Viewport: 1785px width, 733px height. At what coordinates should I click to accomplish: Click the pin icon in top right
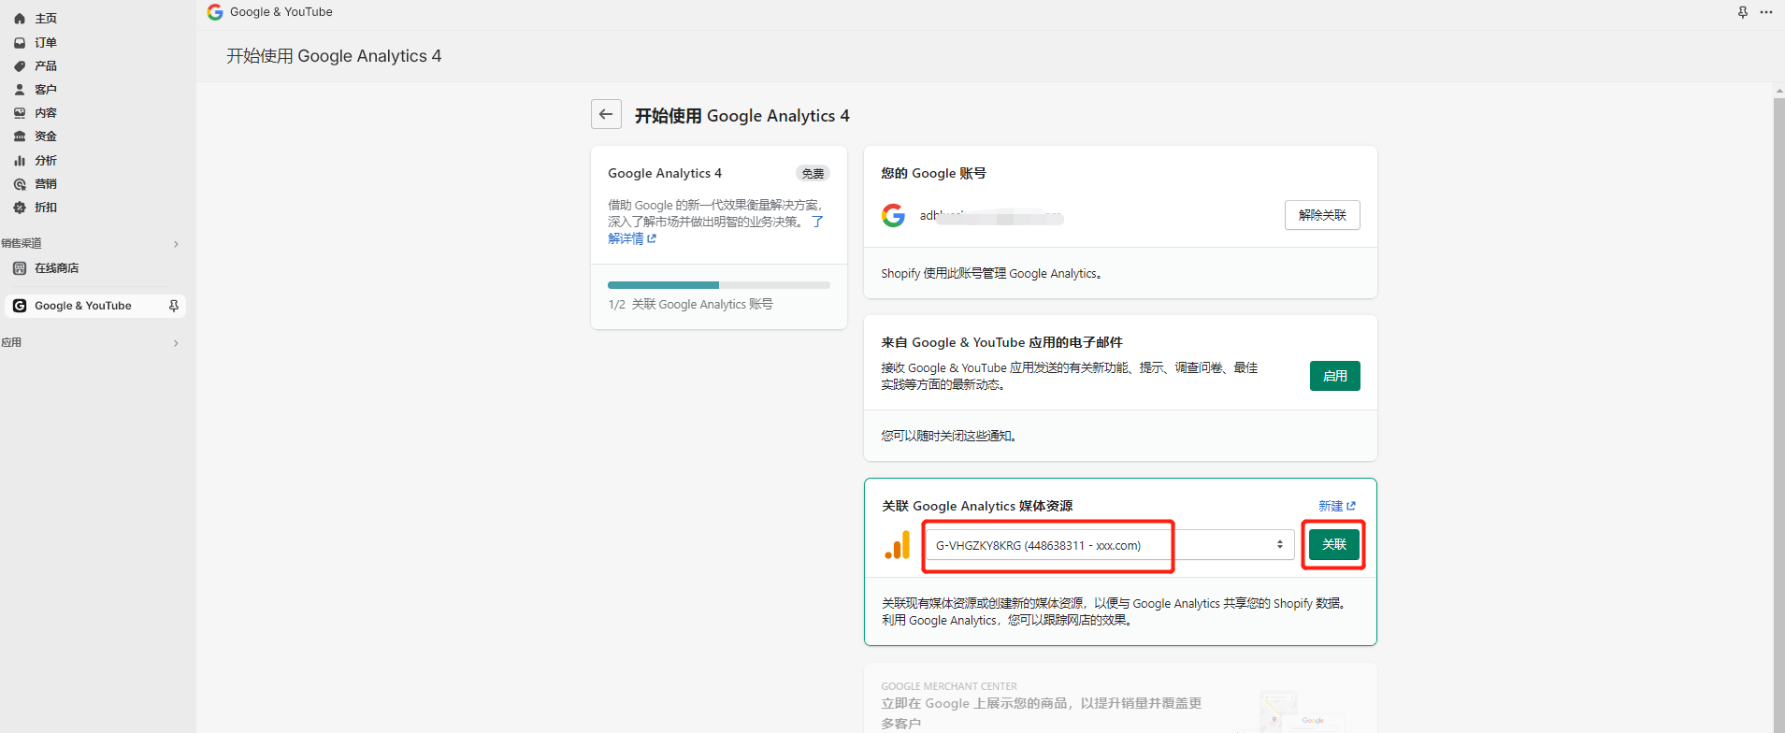click(1743, 12)
